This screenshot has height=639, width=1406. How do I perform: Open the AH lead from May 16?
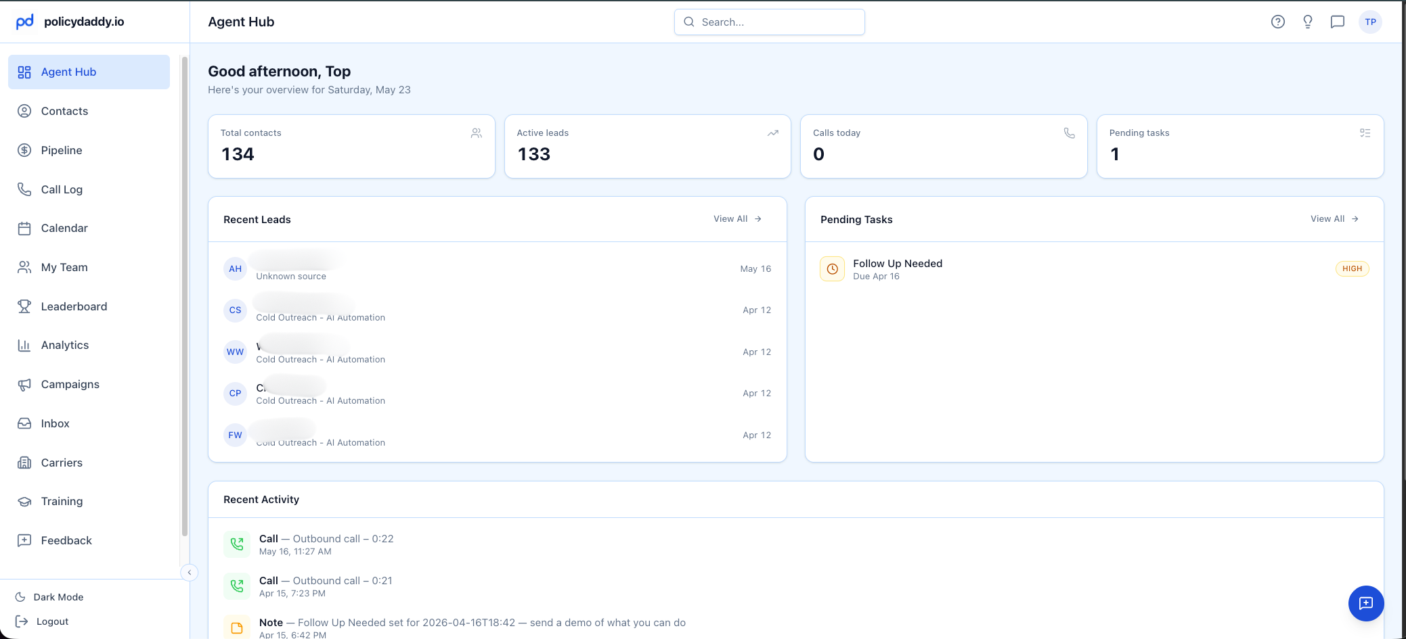point(498,268)
